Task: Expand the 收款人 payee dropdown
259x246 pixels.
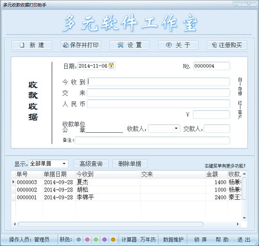Action: [x=176, y=128]
